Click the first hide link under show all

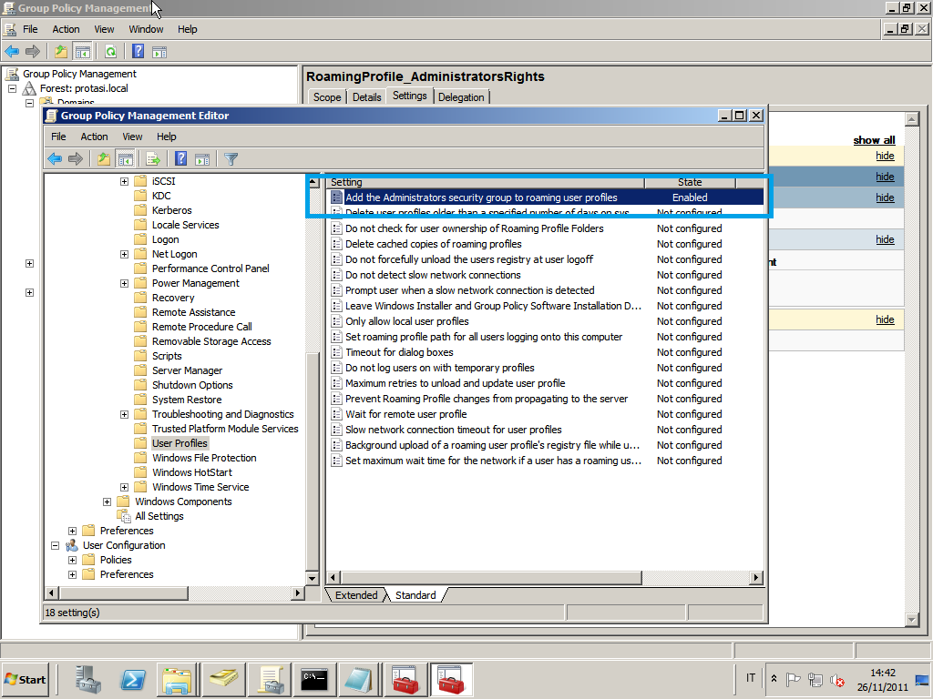click(x=885, y=156)
